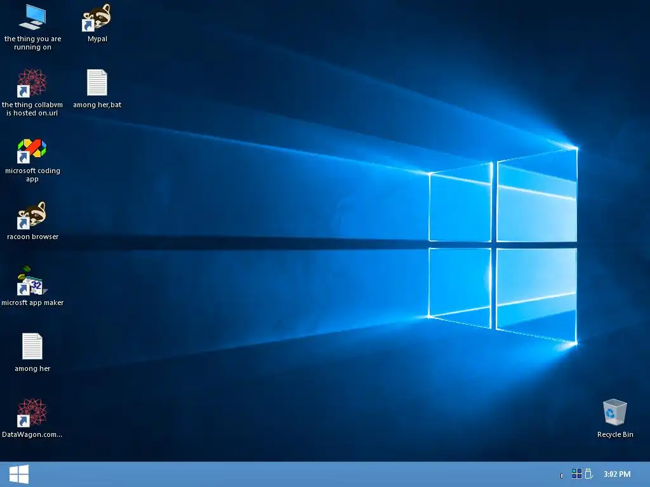Open the 'racoon browser' shortcut
650x487 pixels.
[32, 216]
